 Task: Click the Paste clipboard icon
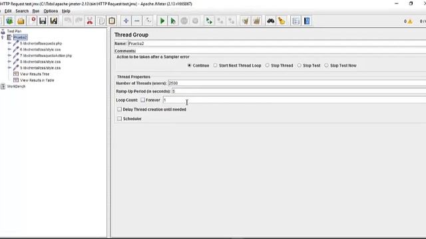(112, 21)
